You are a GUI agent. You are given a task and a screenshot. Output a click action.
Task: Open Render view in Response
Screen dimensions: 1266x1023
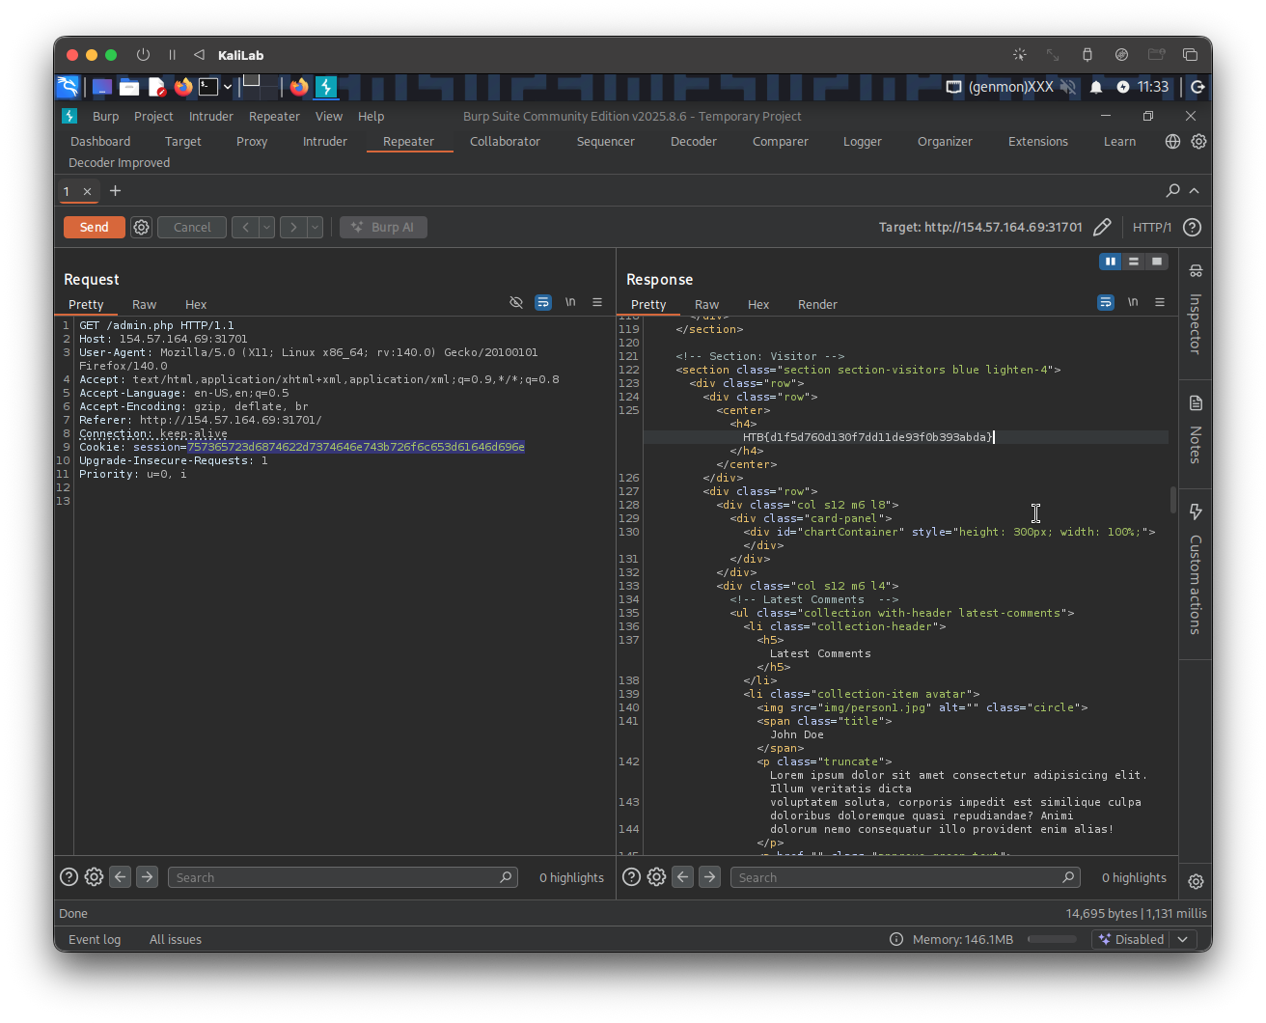coord(817,304)
